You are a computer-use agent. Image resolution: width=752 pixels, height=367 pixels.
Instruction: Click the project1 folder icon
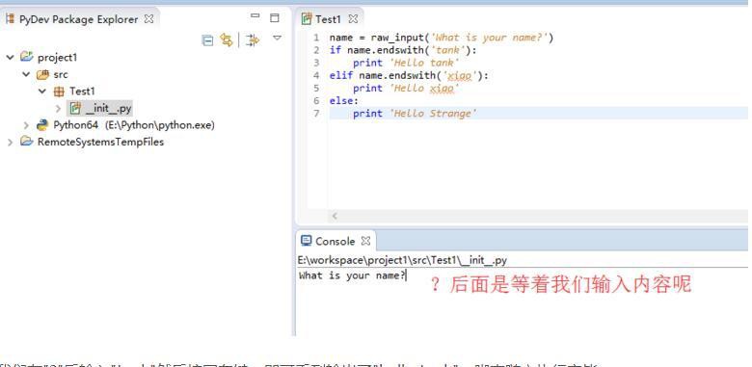[x=27, y=57]
